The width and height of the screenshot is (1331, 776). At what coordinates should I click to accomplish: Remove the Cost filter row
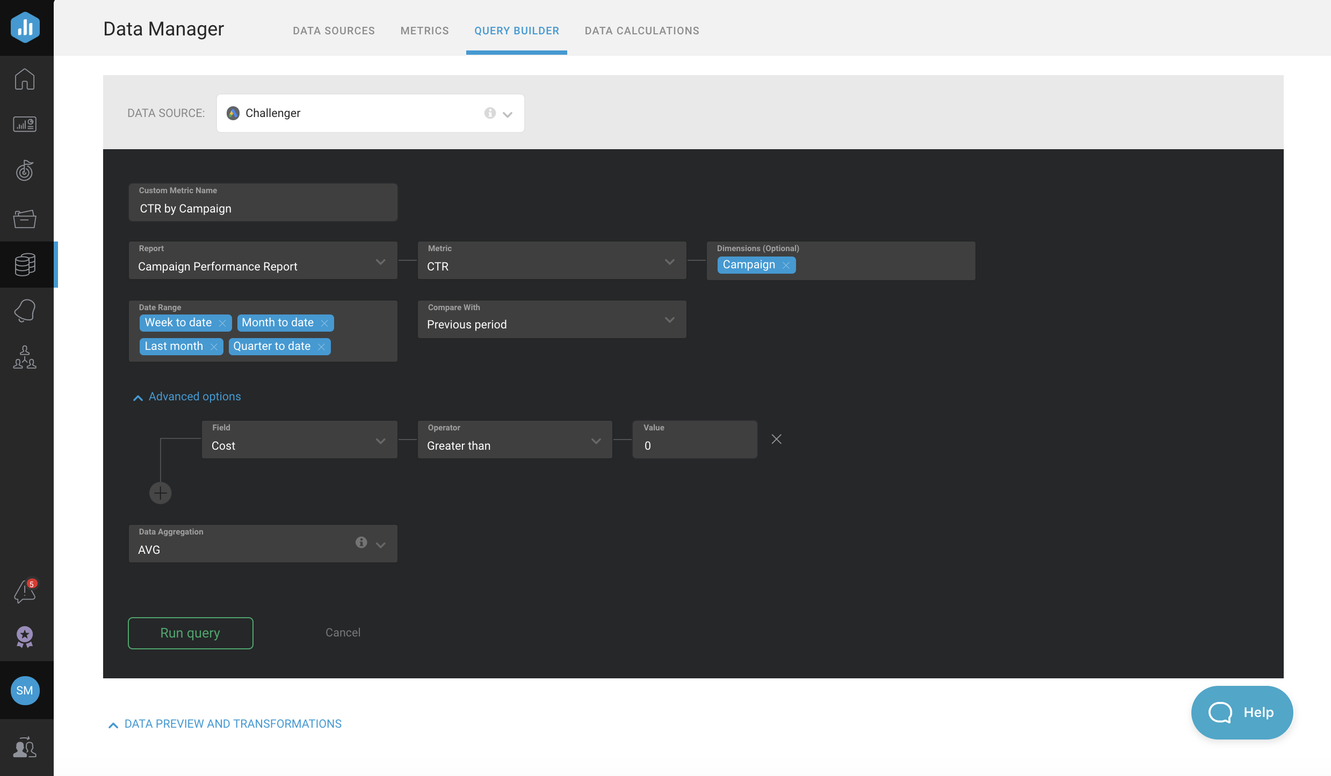point(776,439)
